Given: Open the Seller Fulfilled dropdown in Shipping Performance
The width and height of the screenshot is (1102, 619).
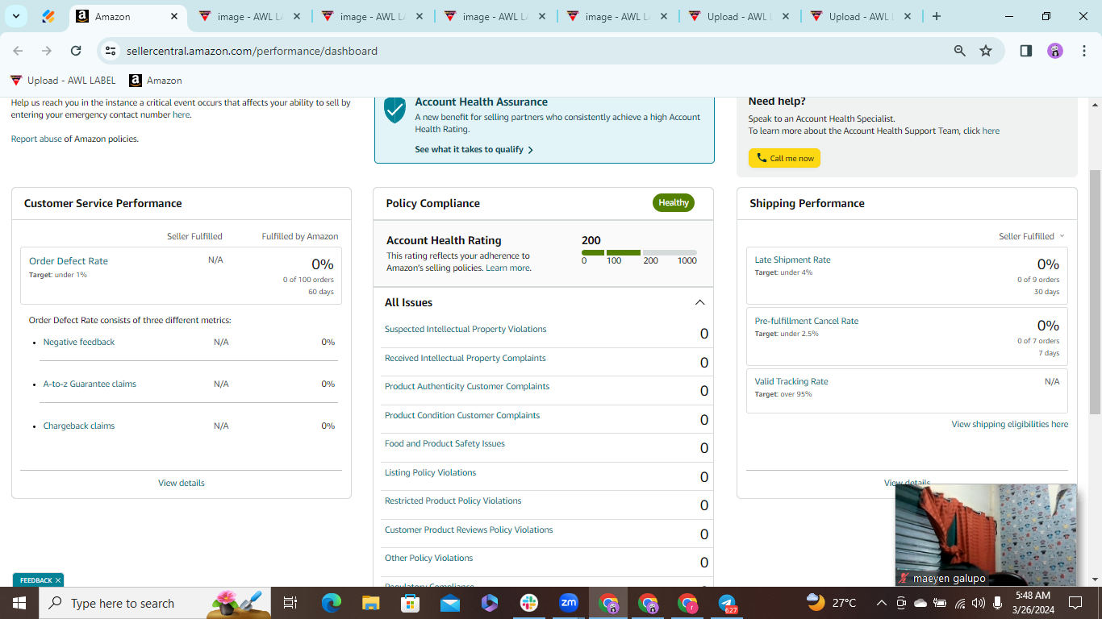Looking at the screenshot, I should point(1032,236).
